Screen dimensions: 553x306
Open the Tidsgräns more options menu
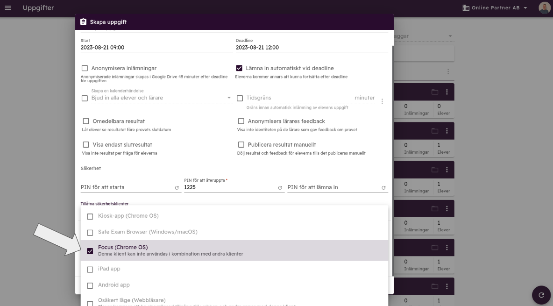point(383,101)
